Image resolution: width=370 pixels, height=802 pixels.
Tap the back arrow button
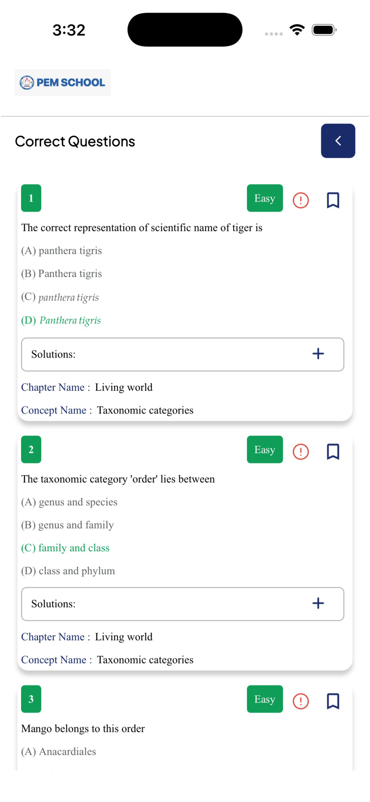(338, 141)
